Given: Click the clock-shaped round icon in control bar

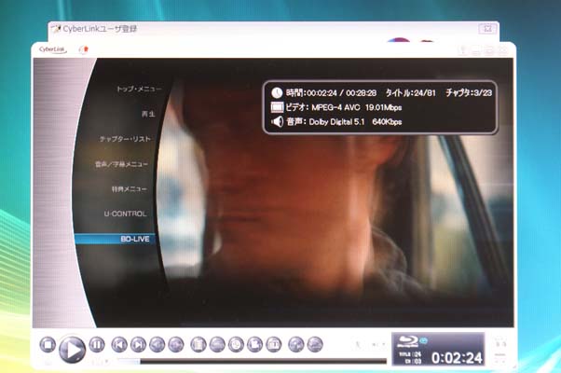Looking at the screenshot, I should pos(236,345).
